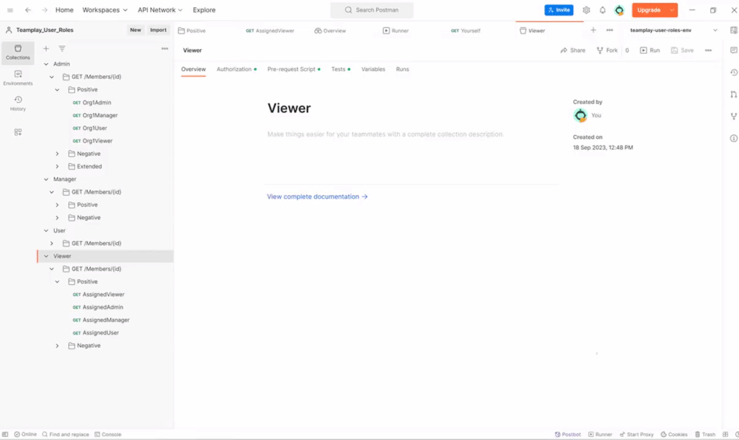Click the New button
This screenshot has height=440, width=739.
coord(135,30)
